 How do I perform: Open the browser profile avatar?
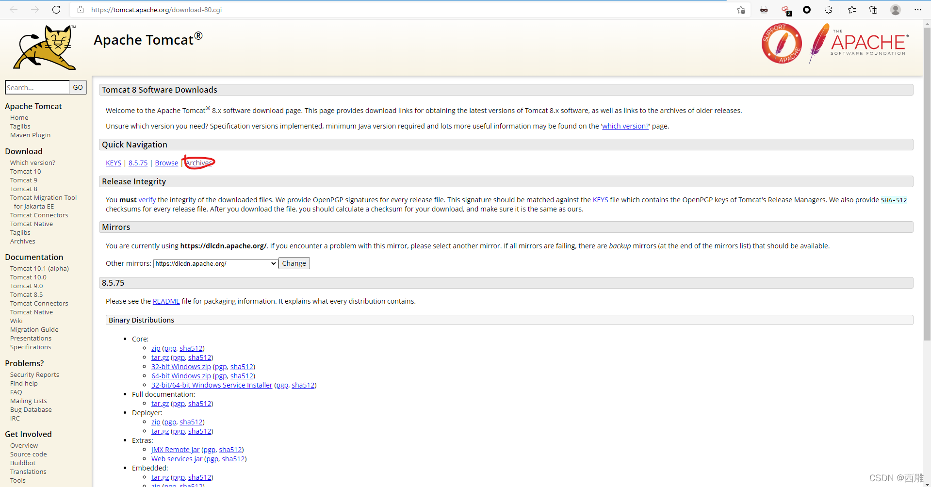coord(896,10)
